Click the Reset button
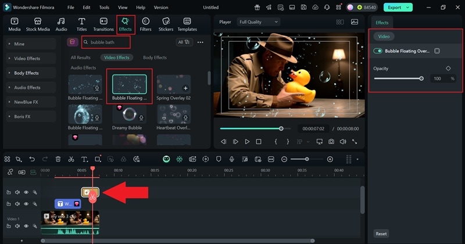465x244 pixels. (x=381, y=234)
